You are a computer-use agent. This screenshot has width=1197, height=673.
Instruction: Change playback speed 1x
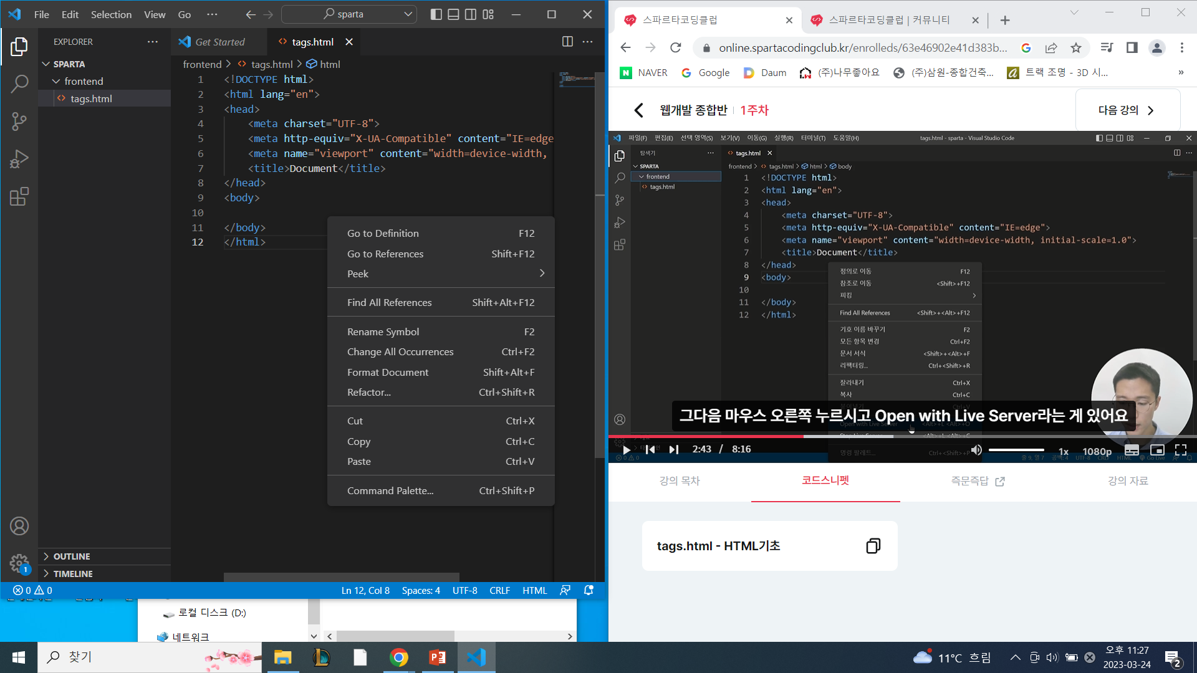pyautogui.click(x=1064, y=451)
